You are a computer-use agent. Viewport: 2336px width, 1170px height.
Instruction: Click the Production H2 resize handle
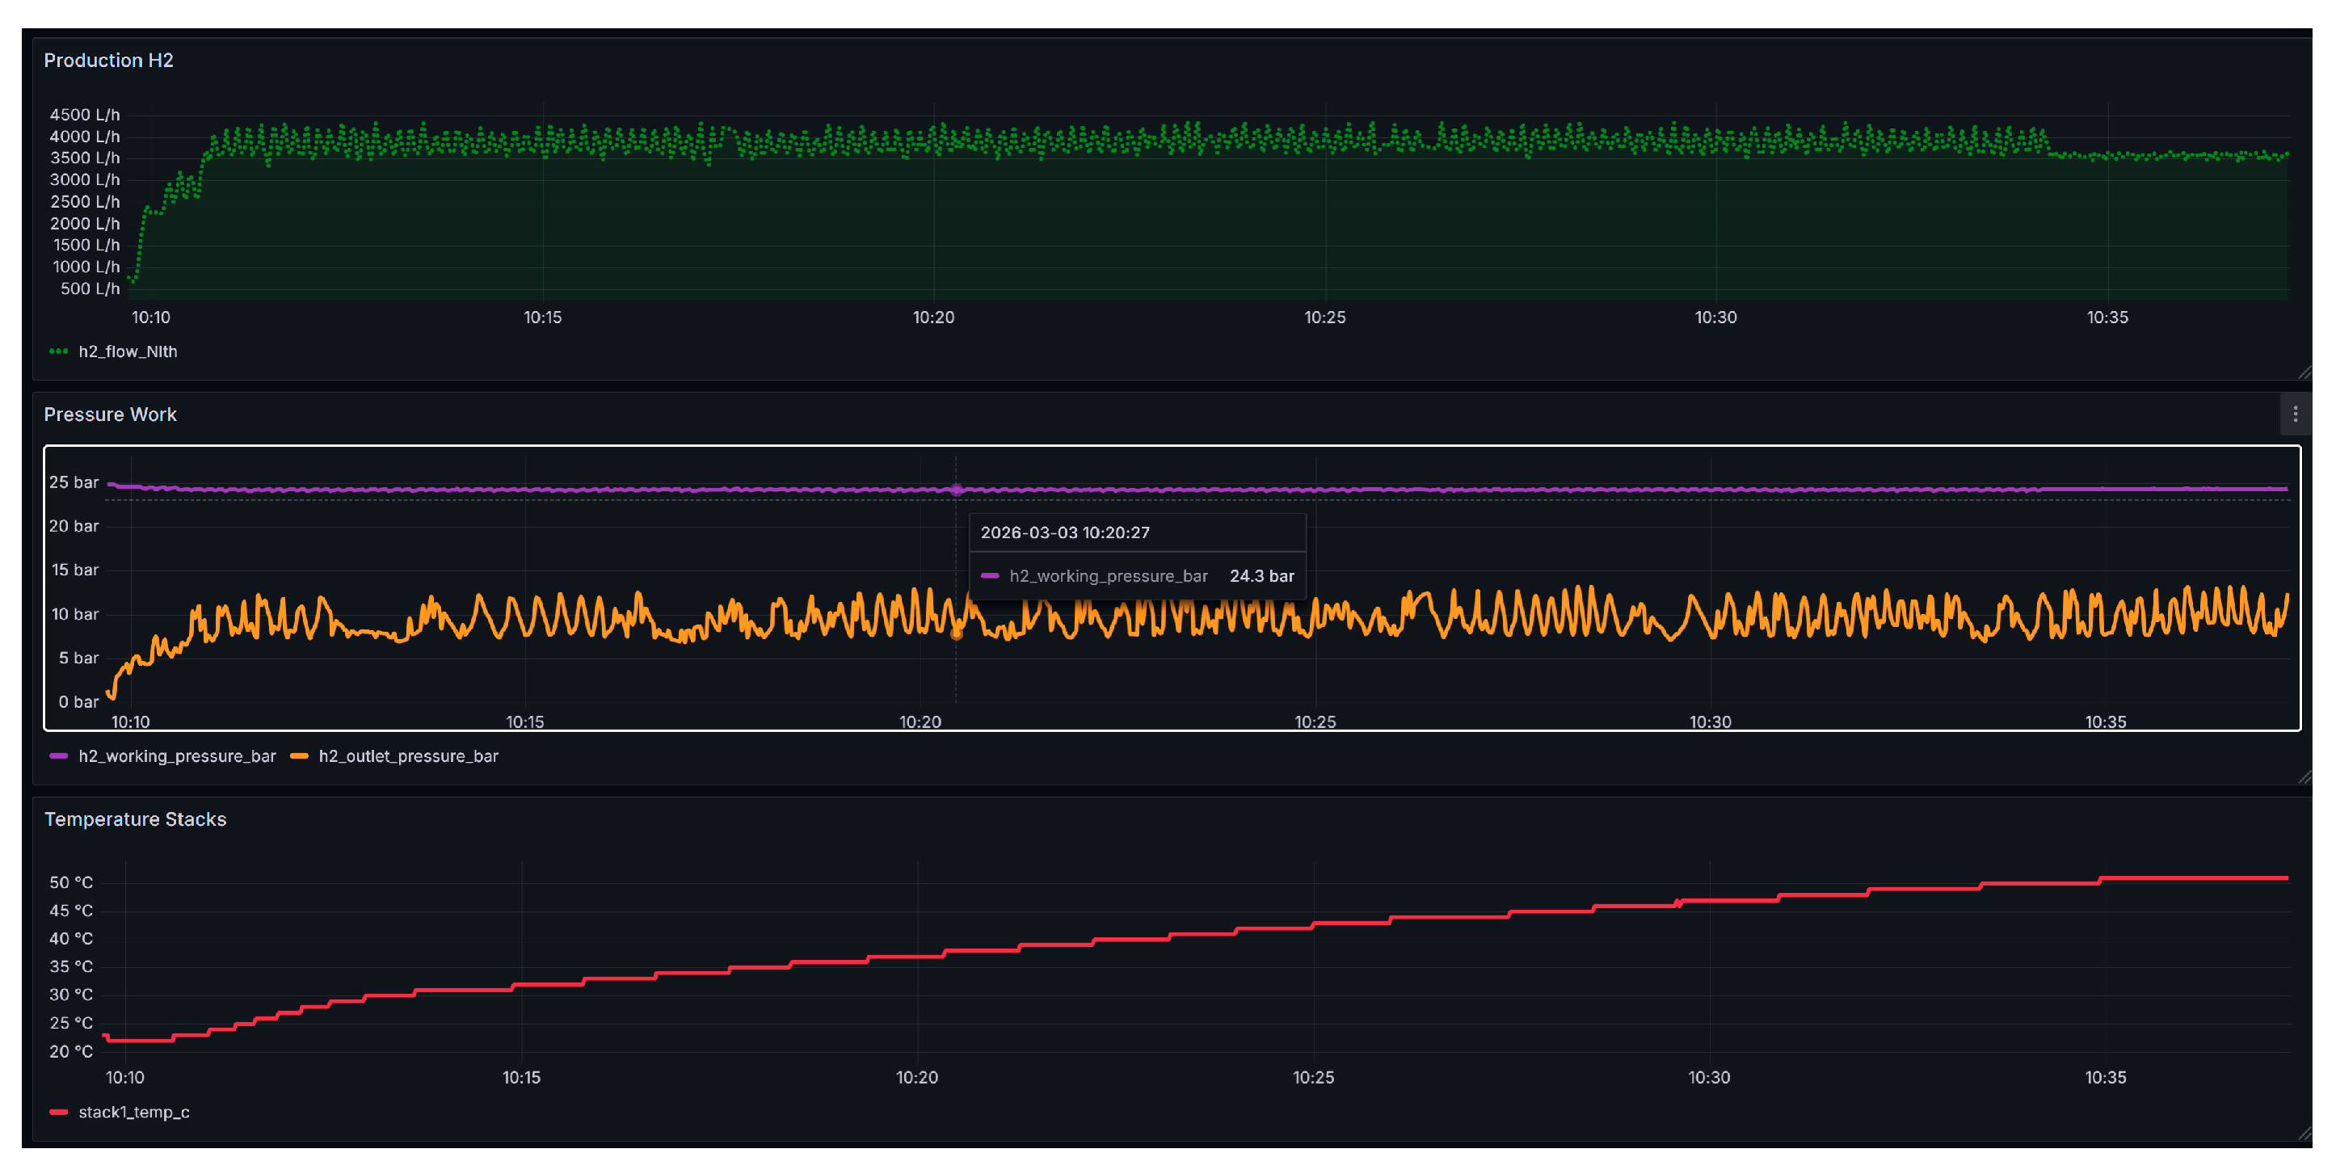(2304, 372)
